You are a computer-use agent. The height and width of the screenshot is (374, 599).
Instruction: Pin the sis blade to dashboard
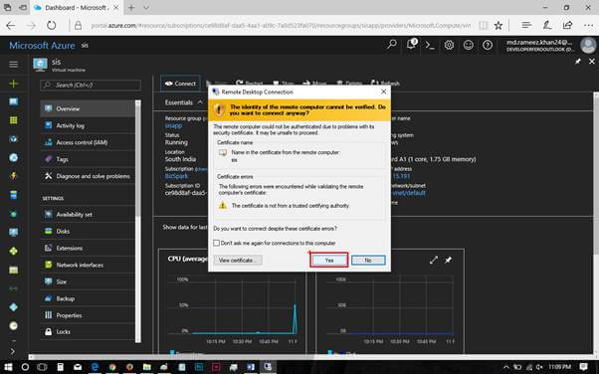[x=578, y=61]
